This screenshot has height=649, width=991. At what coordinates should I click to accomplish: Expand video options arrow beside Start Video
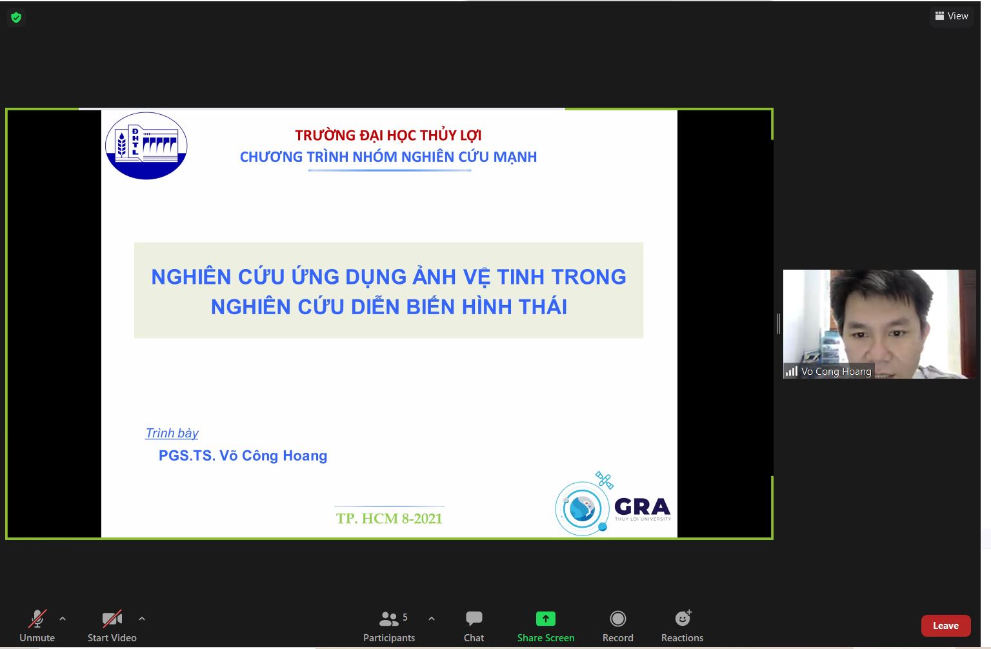[142, 618]
